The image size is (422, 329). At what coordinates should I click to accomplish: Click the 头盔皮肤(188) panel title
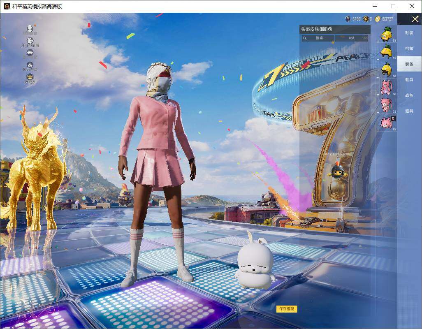click(314, 29)
